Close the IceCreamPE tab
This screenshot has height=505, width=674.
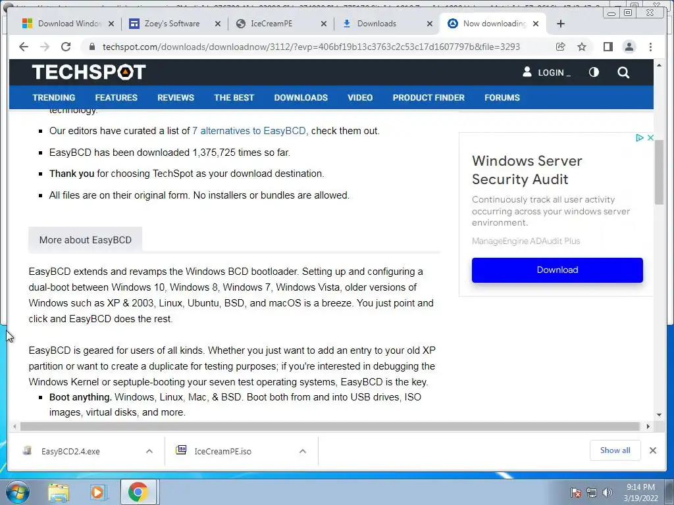(x=324, y=24)
